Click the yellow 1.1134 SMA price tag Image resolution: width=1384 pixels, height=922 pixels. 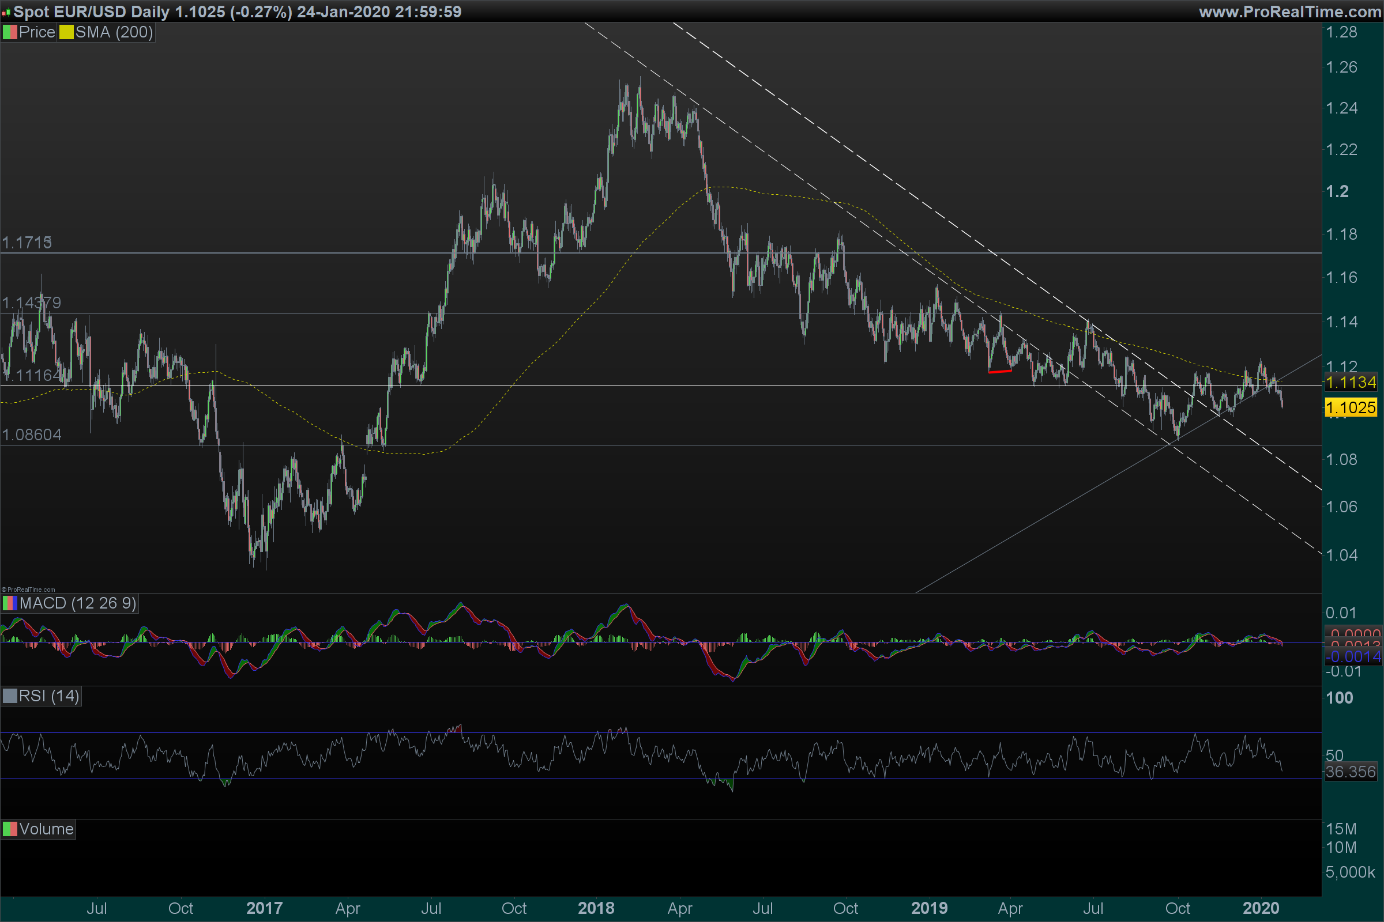[x=1351, y=383]
